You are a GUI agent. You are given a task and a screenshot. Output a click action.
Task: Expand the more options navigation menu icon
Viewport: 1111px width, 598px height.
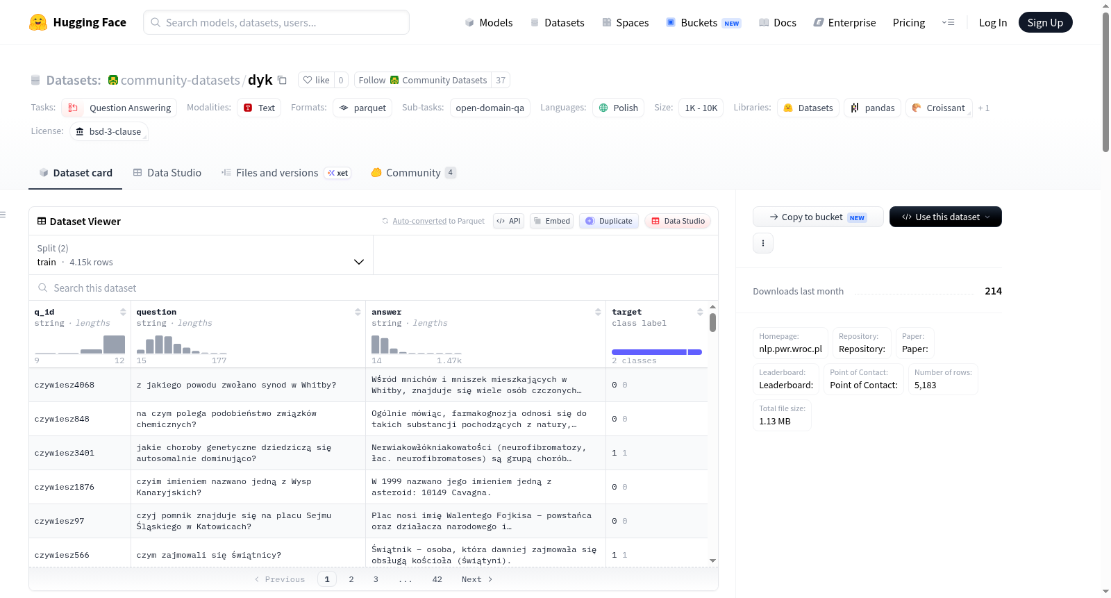coord(948,23)
